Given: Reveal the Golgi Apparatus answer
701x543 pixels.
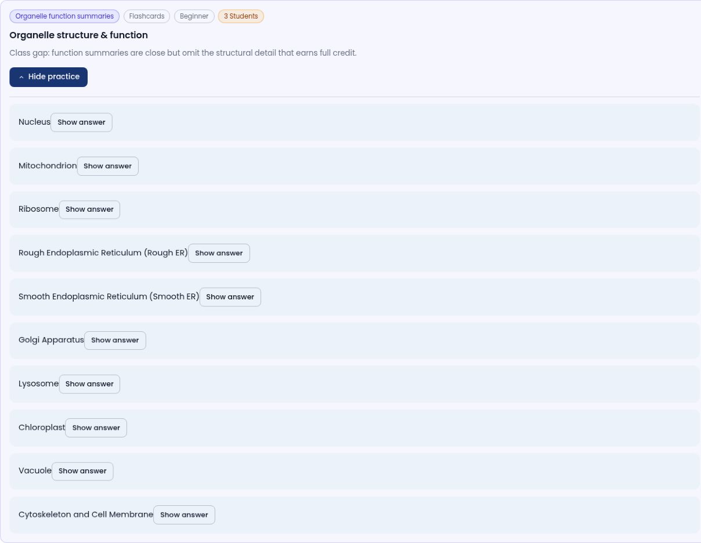Looking at the screenshot, I should point(115,341).
